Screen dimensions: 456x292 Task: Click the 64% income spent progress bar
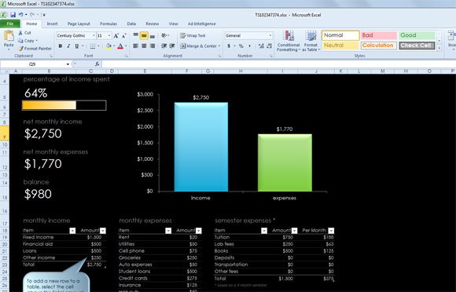(64, 105)
